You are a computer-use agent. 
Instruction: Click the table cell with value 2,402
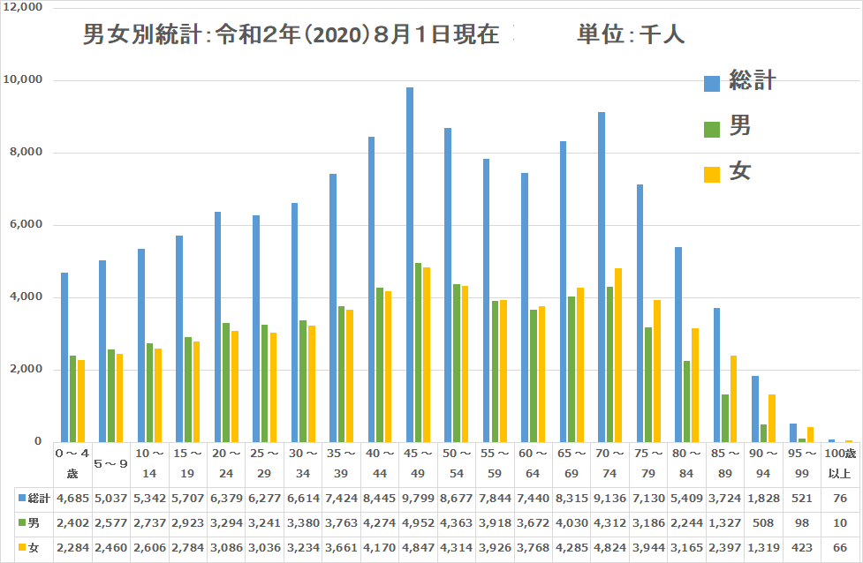(x=72, y=523)
